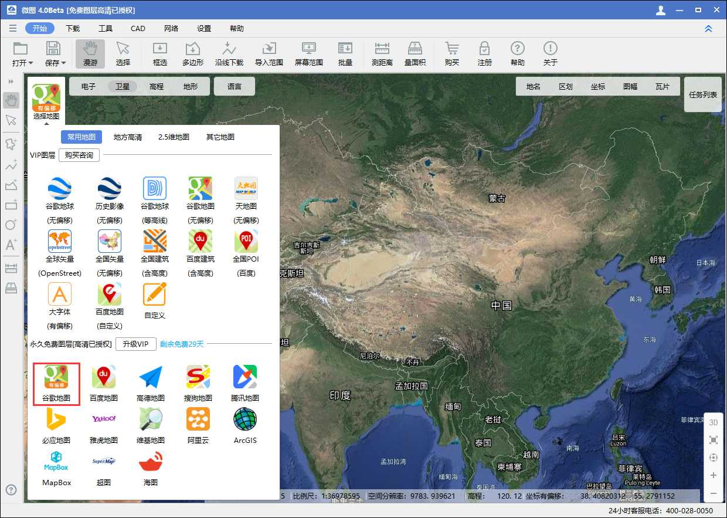Screen dimensions: 727x518
Task: Select 海图 free layer
Action: coord(151,468)
